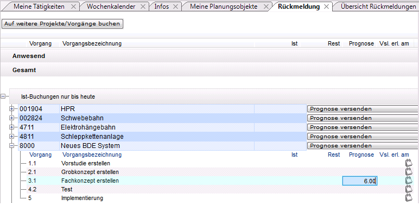Viewport: 419px width, 206px height.
Task: Focus Prognose field showing 6.00
Action: pyautogui.click(x=360, y=181)
